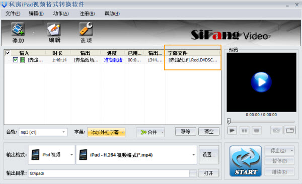The height and width of the screenshot is (184, 302).
Task: Click the preview seek slider handle
Action: [x=229, y=122]
